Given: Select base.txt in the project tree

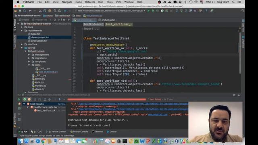Looking at the screenshot, I should 35,34.
